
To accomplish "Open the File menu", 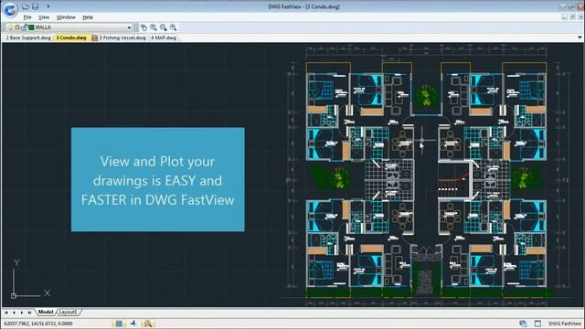I will pos(27,17).
